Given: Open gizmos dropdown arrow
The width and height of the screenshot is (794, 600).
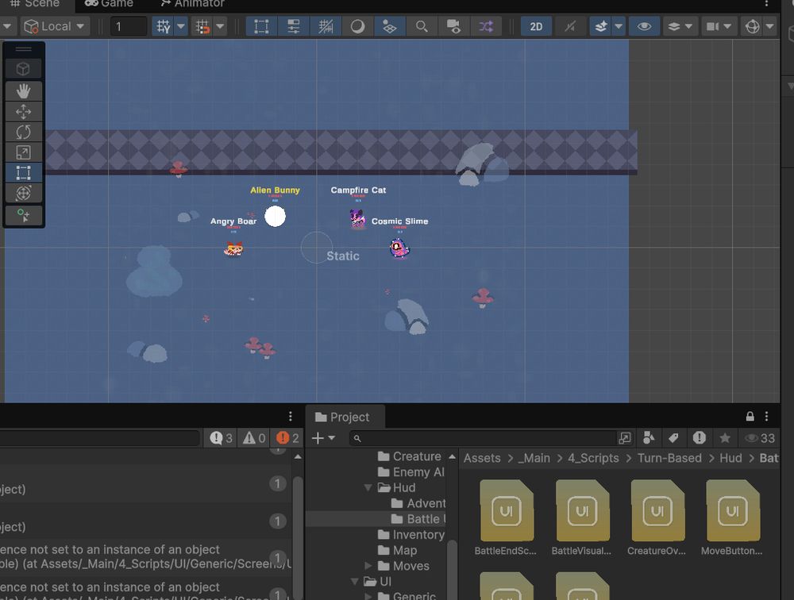Looking at the screenshot, I should [769, 26].
